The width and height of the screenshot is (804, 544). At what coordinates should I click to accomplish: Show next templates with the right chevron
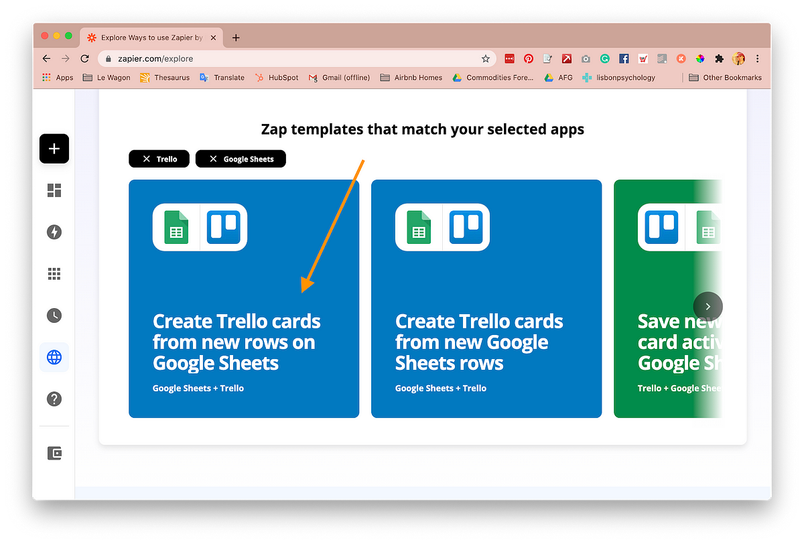point(708,307)
